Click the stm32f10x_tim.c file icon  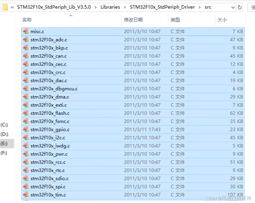click(26, 194)
